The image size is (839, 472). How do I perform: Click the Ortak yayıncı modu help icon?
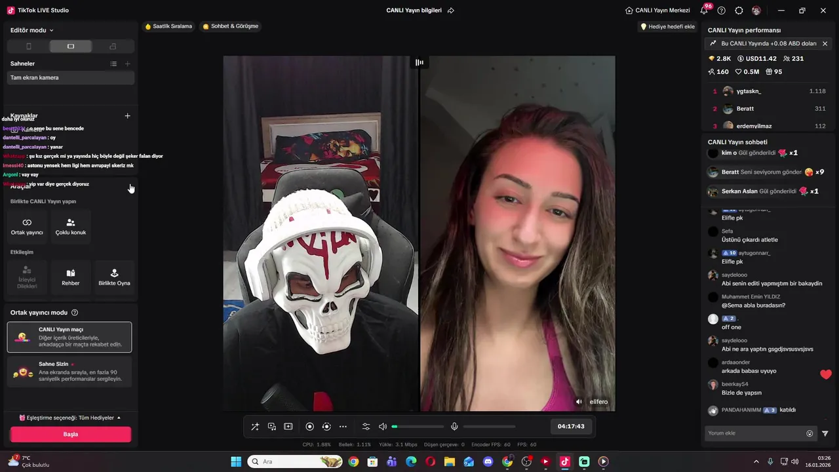[x=75, y=313]
